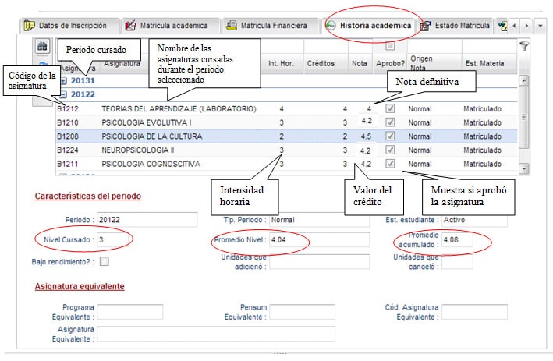Screen dimensions: 553x361
Task: Go to Estado Matricula tab
Action: tap(456, 26)
